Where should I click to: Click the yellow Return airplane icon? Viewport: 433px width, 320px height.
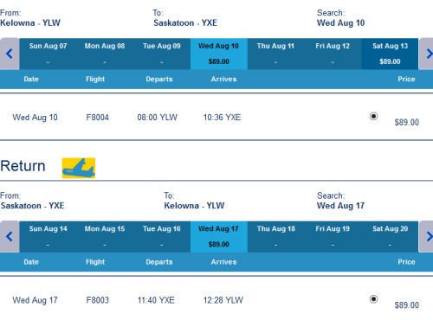point(79,168)
